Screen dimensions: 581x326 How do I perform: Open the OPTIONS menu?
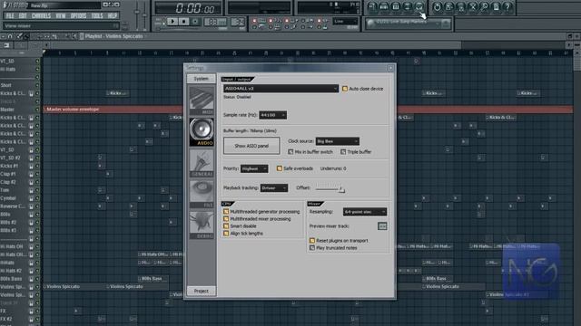78,16
